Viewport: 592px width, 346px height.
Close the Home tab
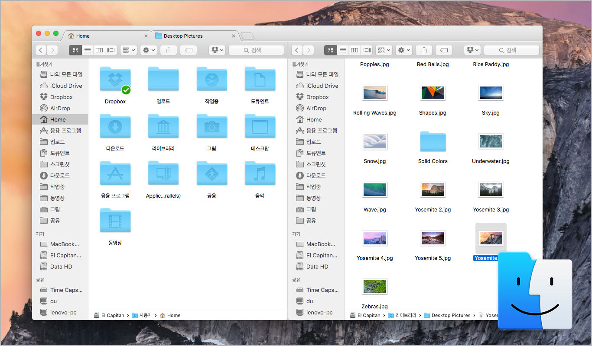(x=146, y=36)
